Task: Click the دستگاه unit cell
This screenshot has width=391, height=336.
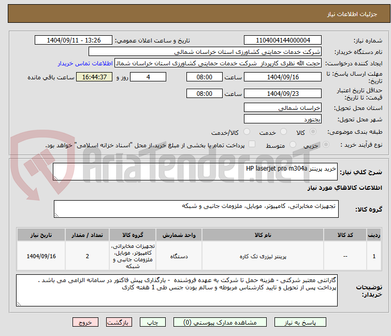Action: 179,256
